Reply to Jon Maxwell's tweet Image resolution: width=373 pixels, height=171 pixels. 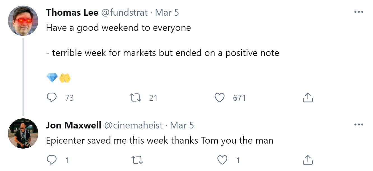tap(52, 160)
